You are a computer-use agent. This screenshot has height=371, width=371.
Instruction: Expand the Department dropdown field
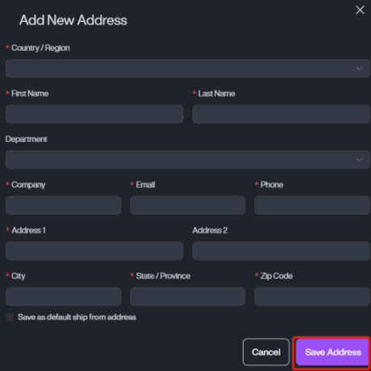(188, 160)
